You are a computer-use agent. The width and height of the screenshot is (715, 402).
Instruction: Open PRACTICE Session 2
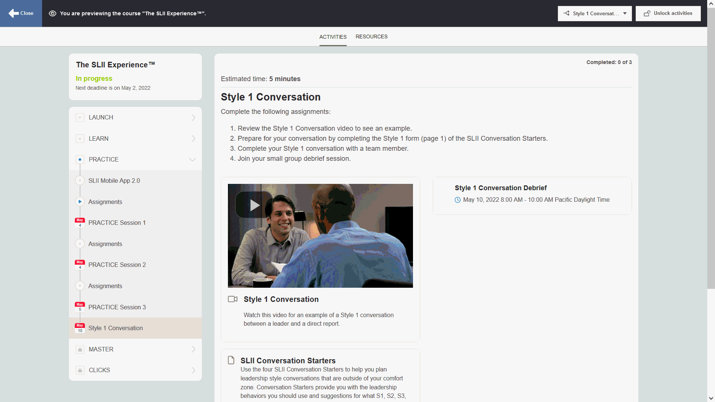point(117,265)
